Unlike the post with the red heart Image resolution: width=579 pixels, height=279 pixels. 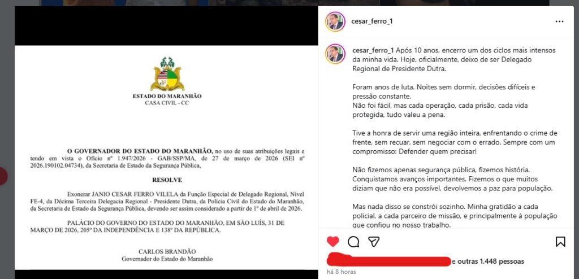pyautogui.click(x=332, y=242)
